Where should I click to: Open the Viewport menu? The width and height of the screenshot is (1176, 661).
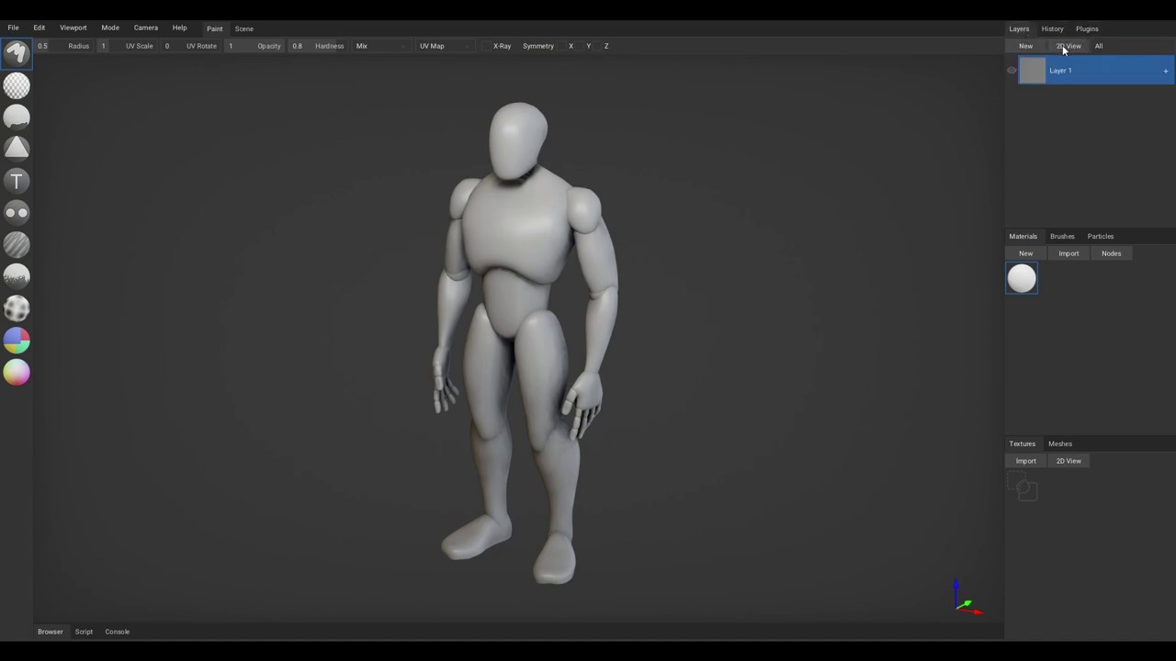(x=73, y=28)
